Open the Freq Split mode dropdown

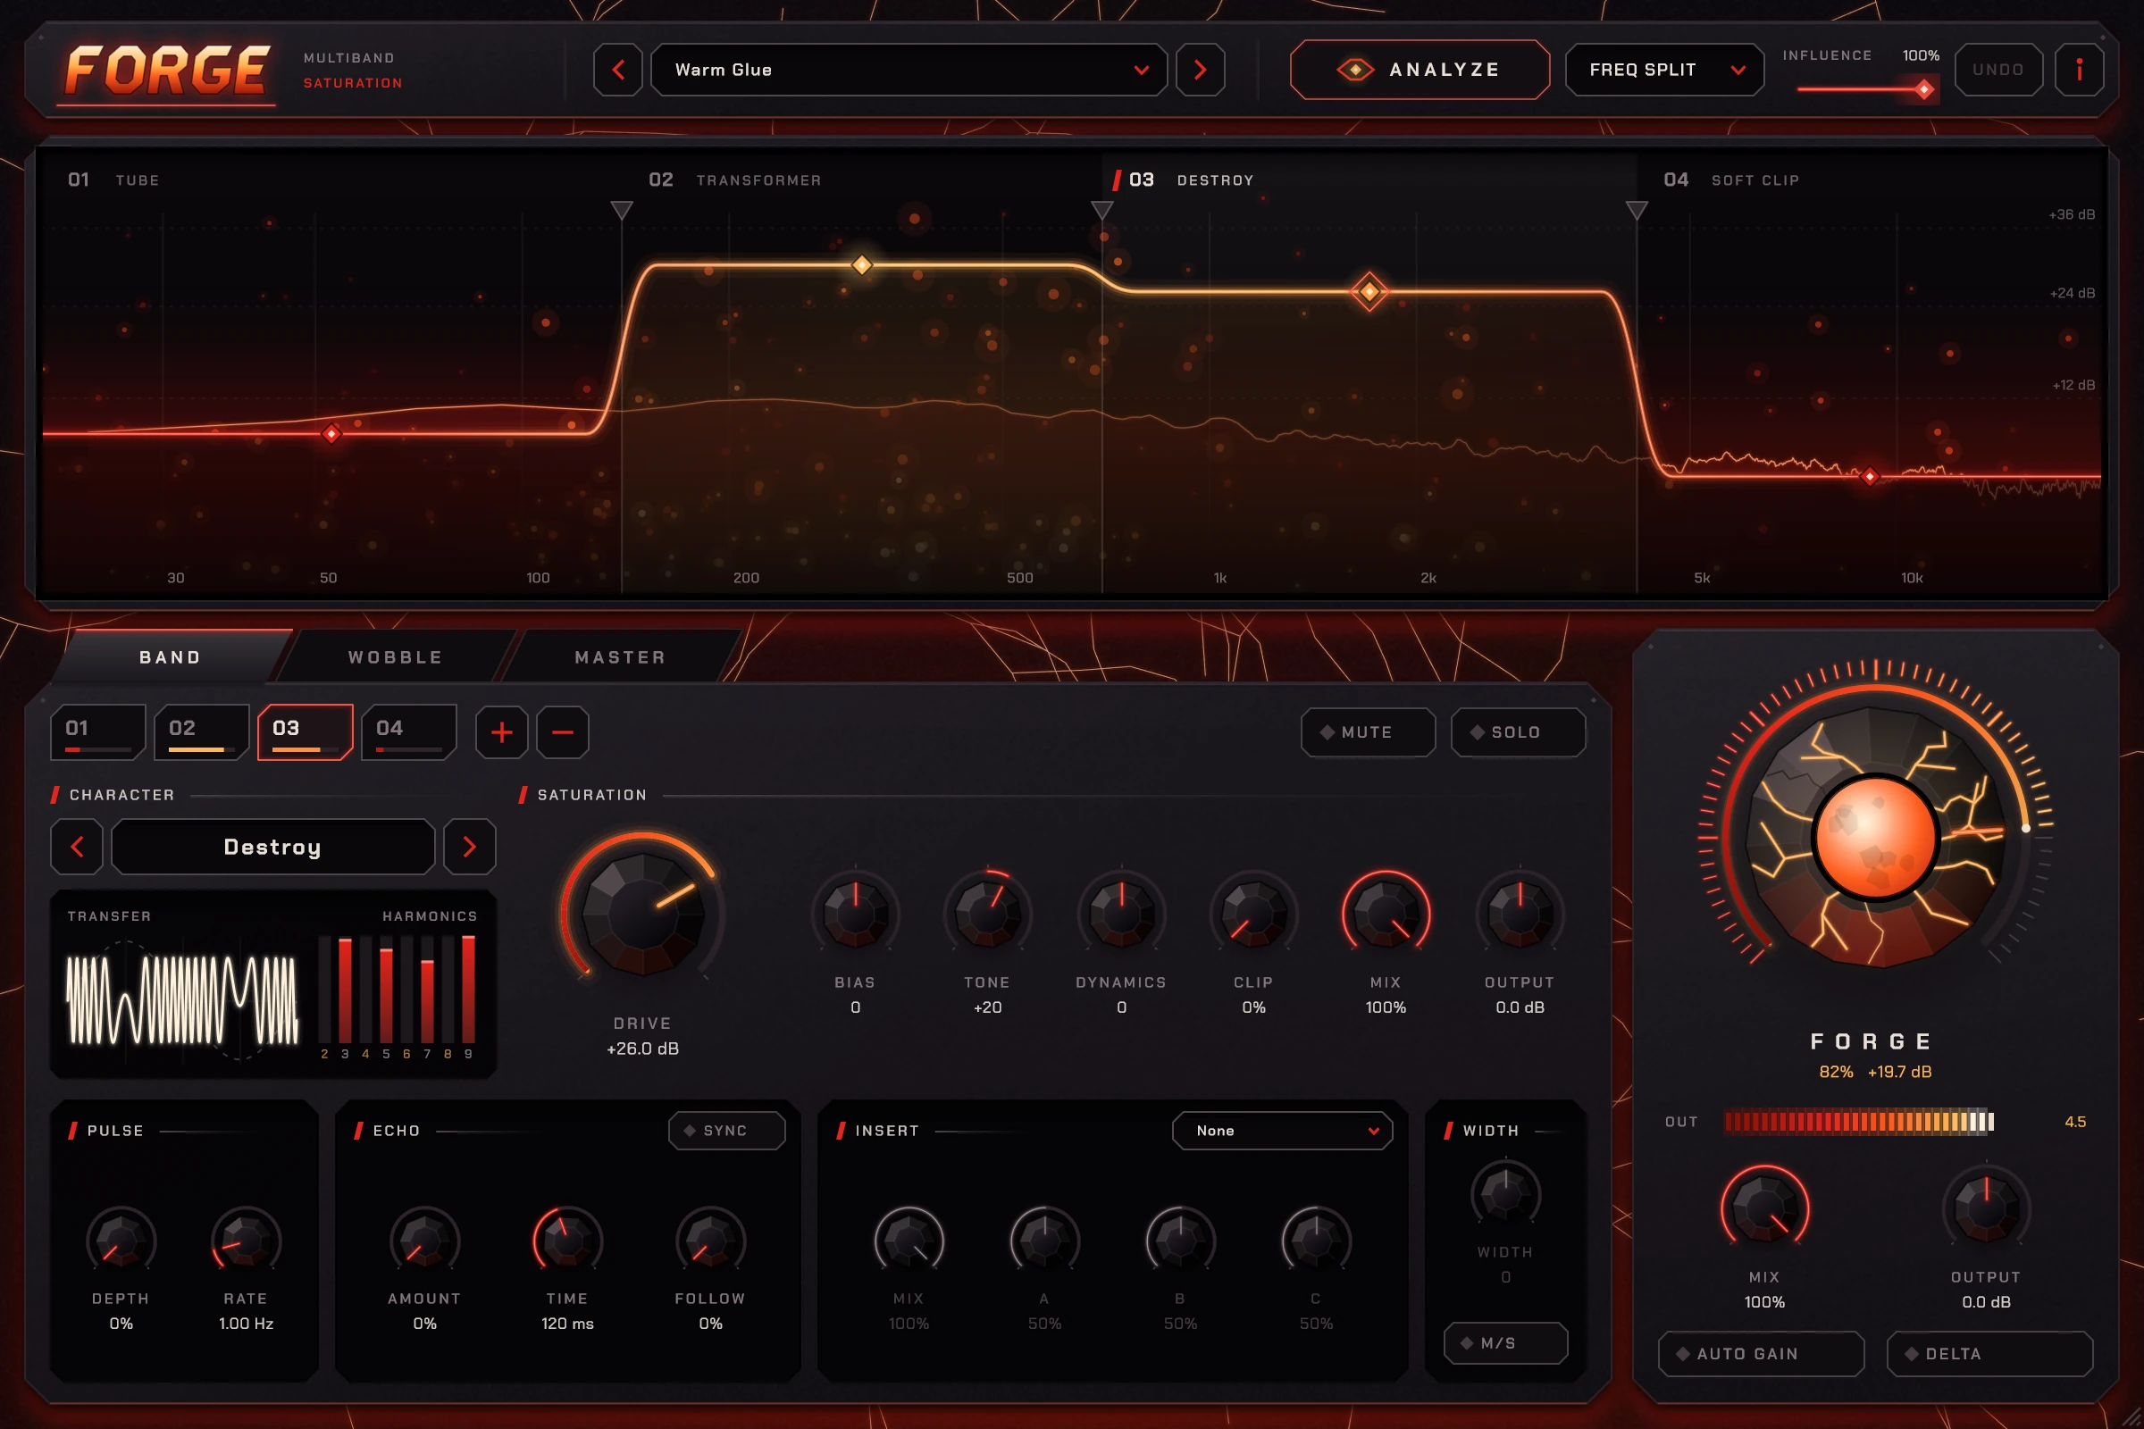(x=1664, y=70)
